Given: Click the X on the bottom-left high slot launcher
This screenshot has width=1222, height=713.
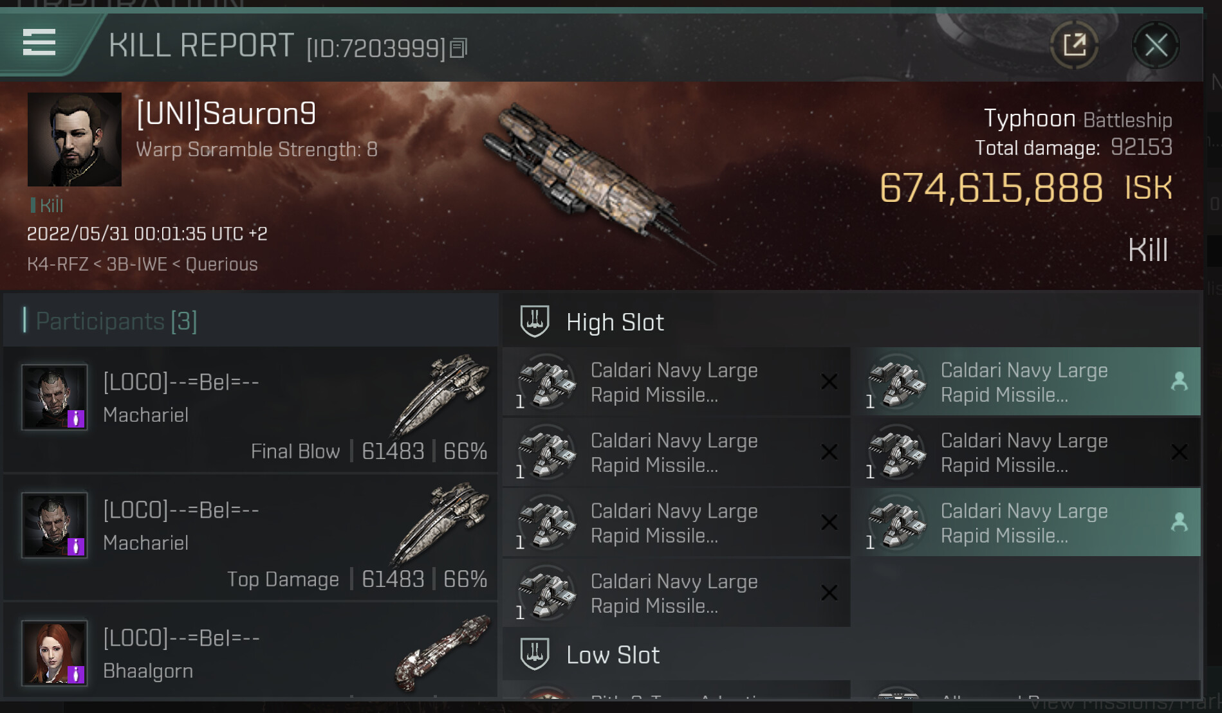Looking at the screenshot, I should 829,593.
